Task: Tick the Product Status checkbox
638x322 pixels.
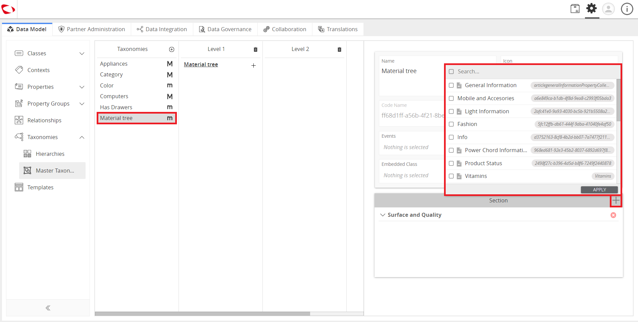Action: click(x=451, y=164)
